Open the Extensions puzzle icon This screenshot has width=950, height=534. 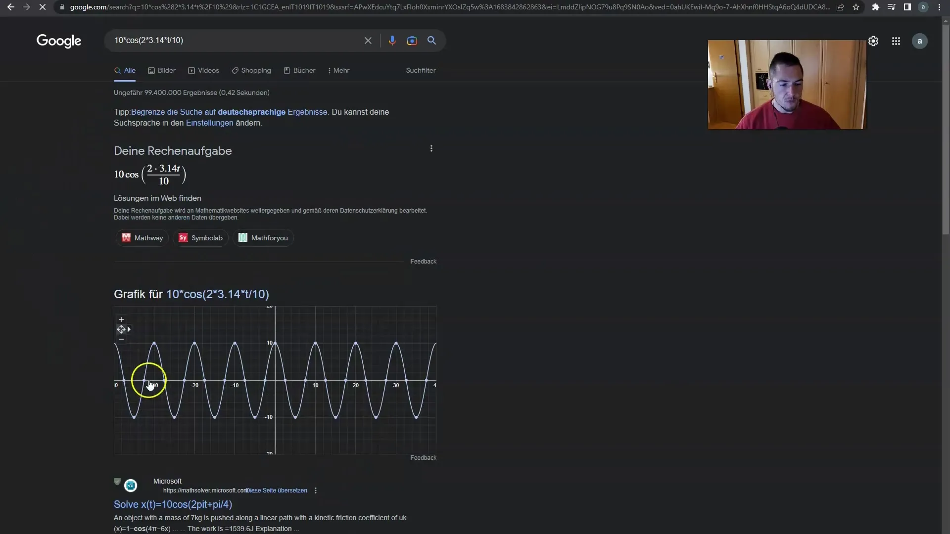[875, 7]
